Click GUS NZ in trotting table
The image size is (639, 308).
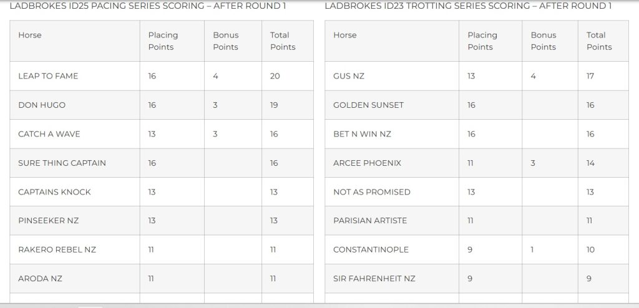pos(349,76)
